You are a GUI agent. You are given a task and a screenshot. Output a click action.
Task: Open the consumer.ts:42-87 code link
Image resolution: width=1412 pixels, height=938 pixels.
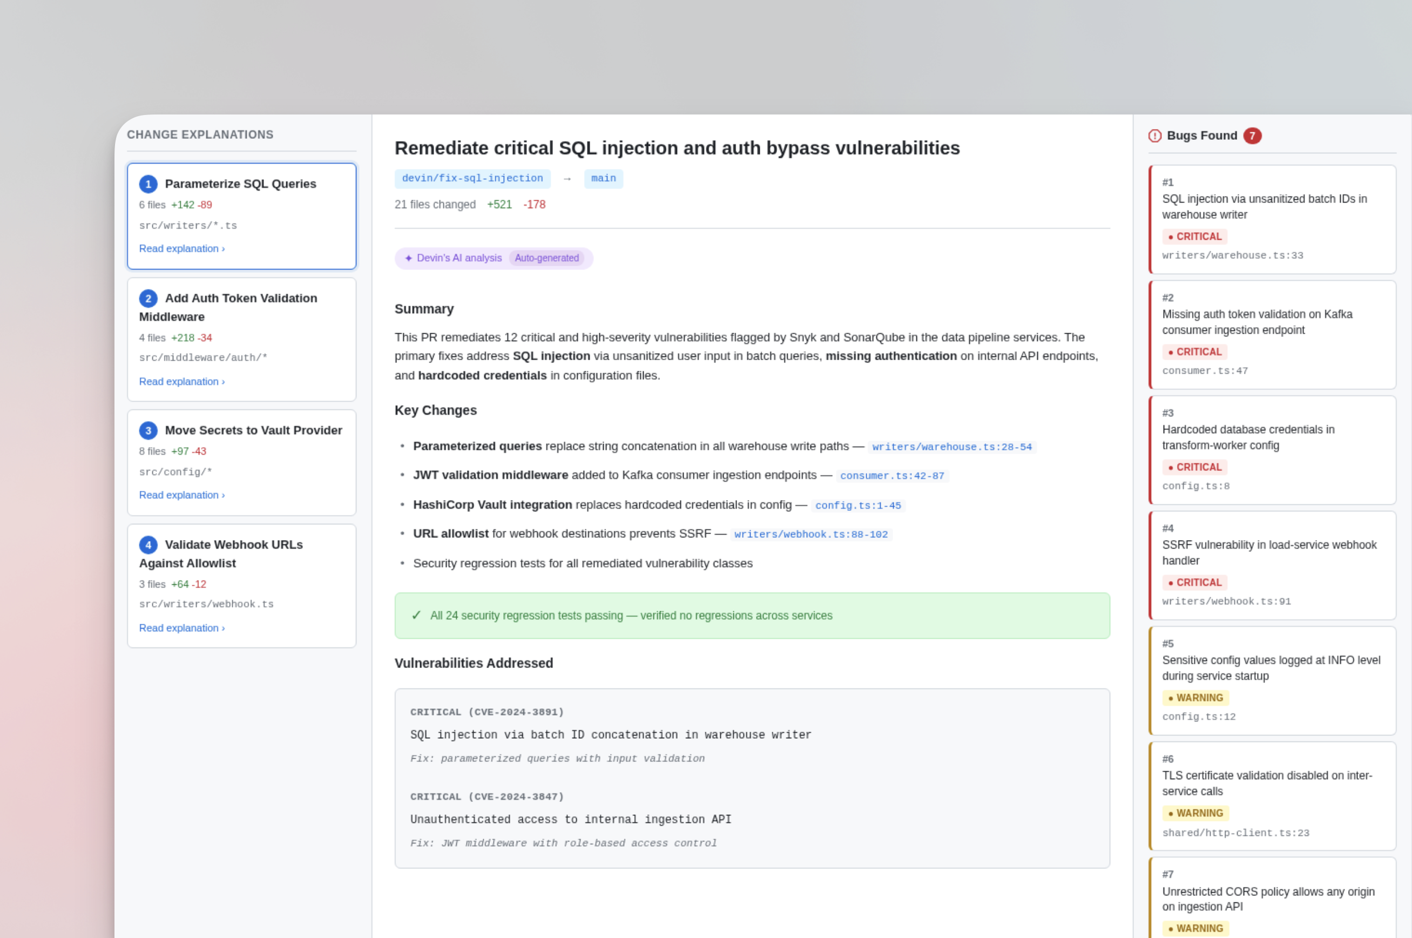point(891,476)
